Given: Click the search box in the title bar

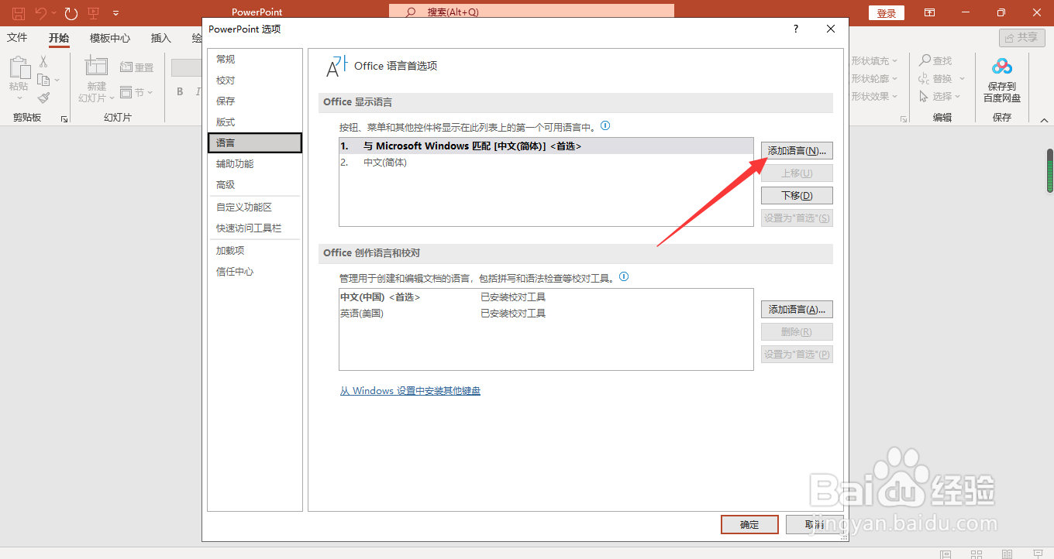Looking at the screenshot, I should [532, 12].
